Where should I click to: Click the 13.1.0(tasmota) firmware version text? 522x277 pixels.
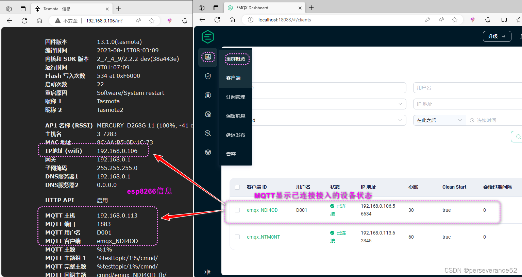pyautogui.click(x=119, y=42)
